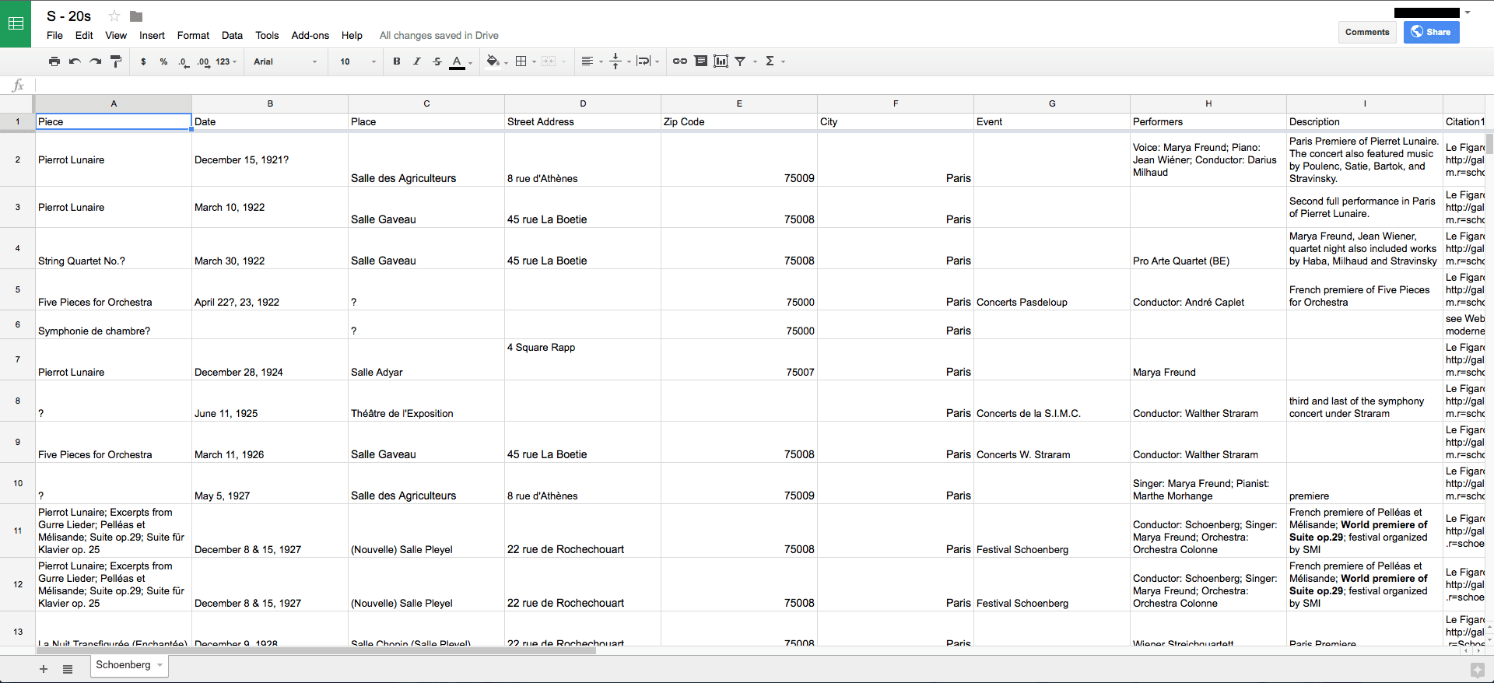The image size is (1494, 683).
Task: Open the Insert menu
Action: tap(152, 36)
